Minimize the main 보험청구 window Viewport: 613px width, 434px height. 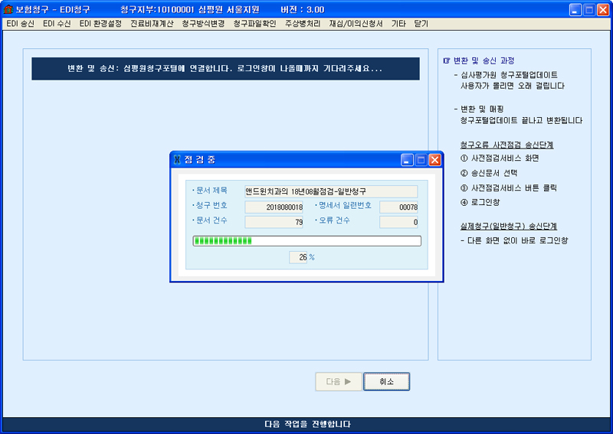click(x=575, y=9)
